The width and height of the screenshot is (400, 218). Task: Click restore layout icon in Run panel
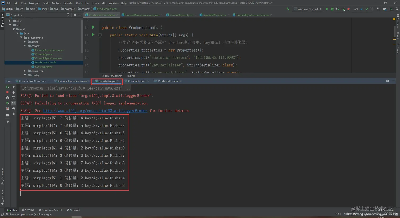tap(7, 115)
